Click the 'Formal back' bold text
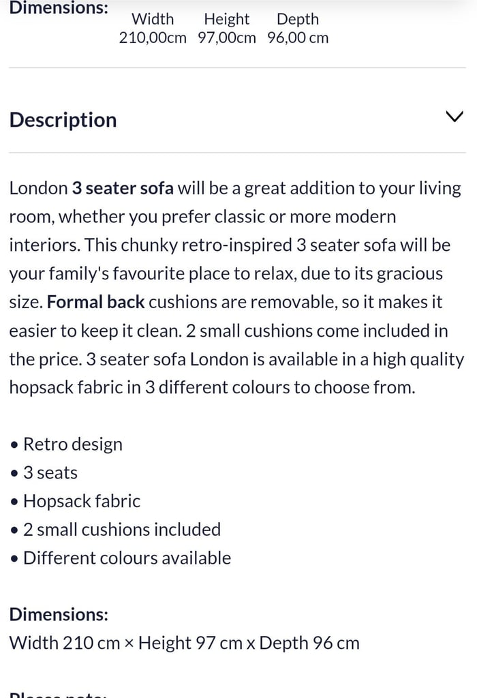Image resolution: width=477 pixels, height=698 pixels. click(x=96, y=301)
